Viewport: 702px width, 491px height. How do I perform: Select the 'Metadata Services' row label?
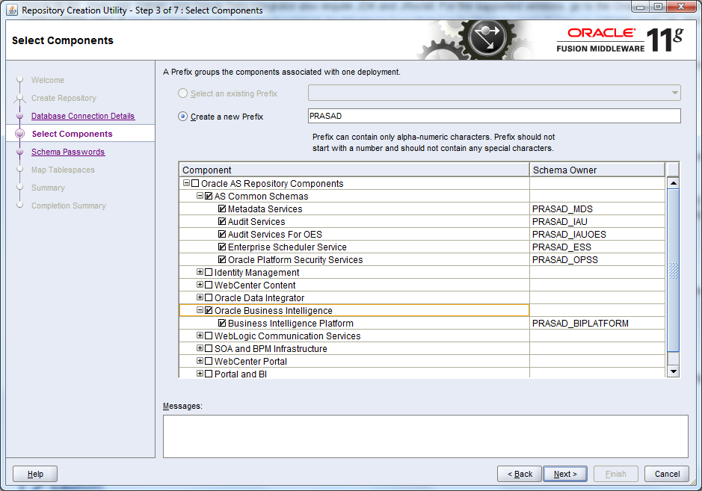(x=265, y=209)
